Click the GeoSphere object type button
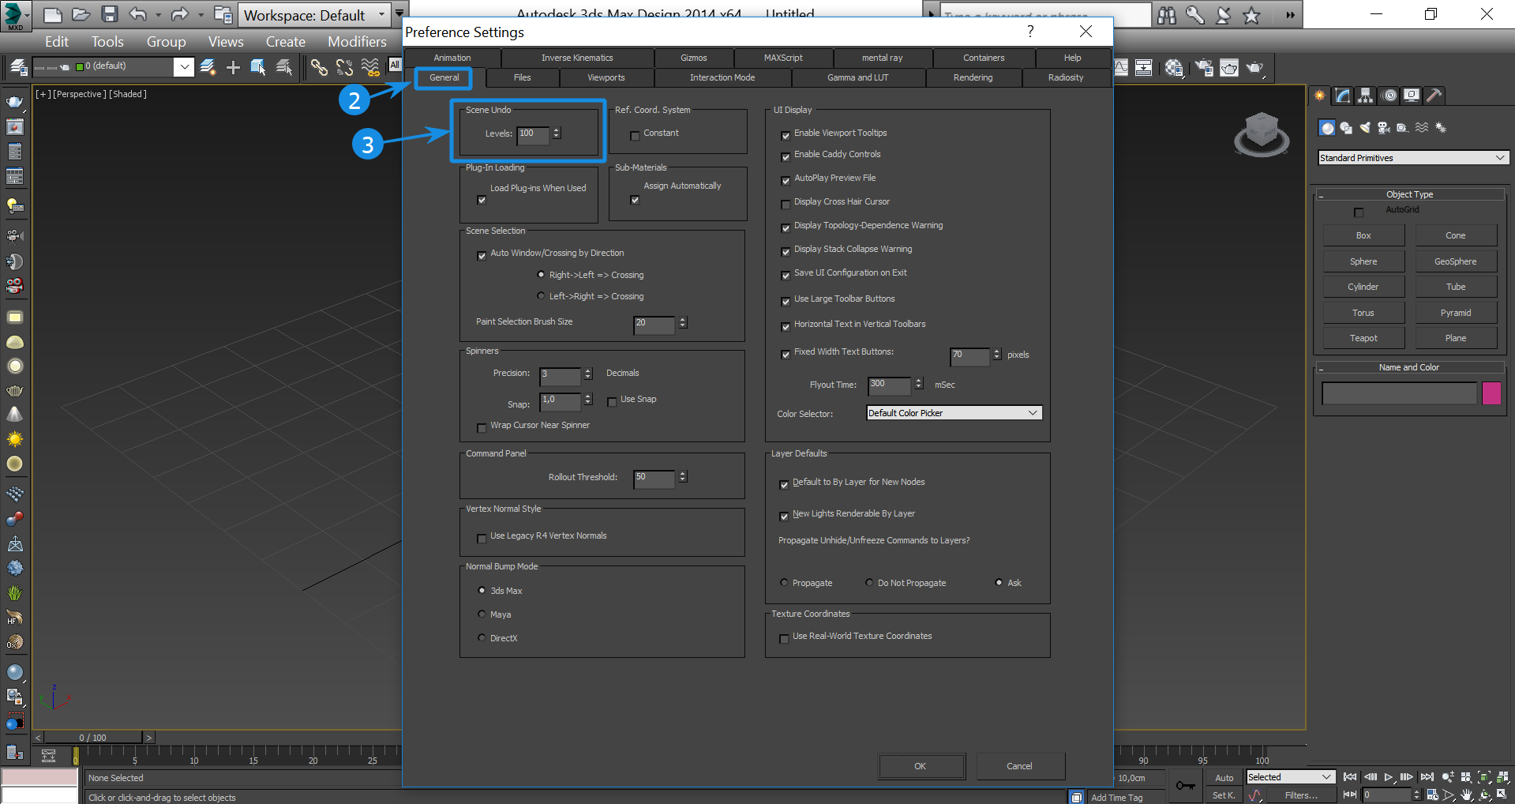This screenshot has width=1515, height=804. [1456, 261]
